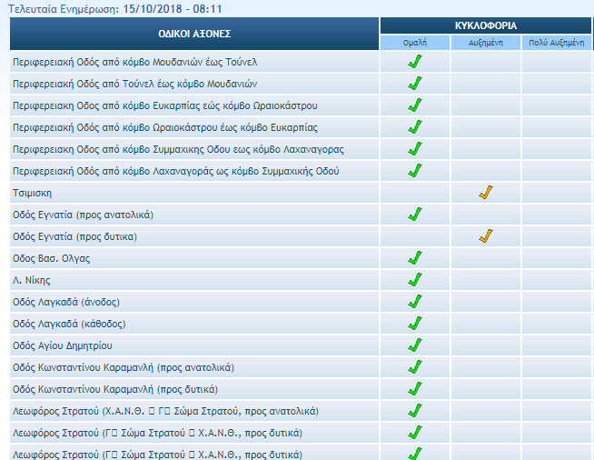The height and width of the screenshot is (460, 594).
Task: Click green checkmark for Καραμανλή (προς δυτικά)
Action: [415, 389]
